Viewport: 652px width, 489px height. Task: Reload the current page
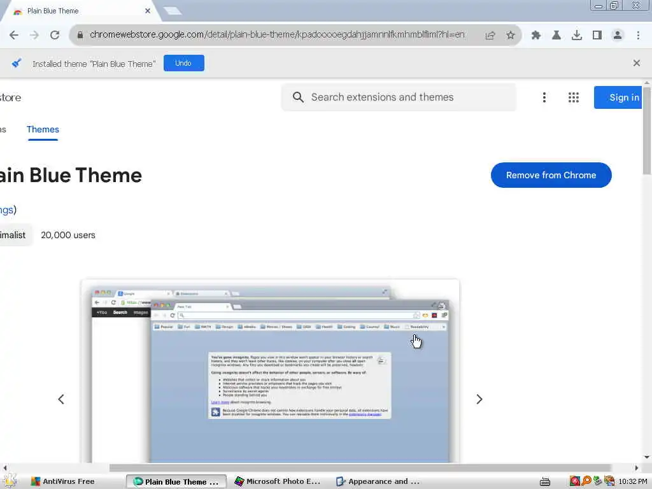pos(55,36)
